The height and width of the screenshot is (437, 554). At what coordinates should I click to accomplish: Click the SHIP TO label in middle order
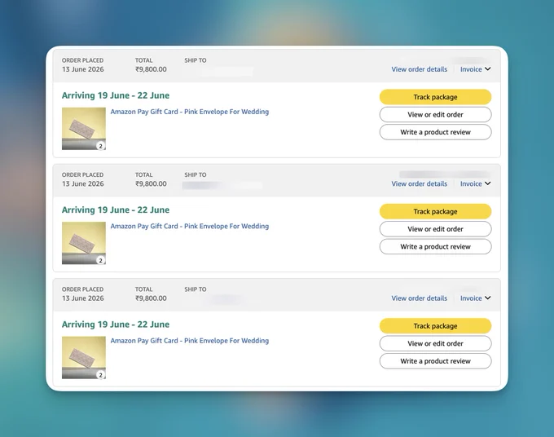[x=196, y=175]
